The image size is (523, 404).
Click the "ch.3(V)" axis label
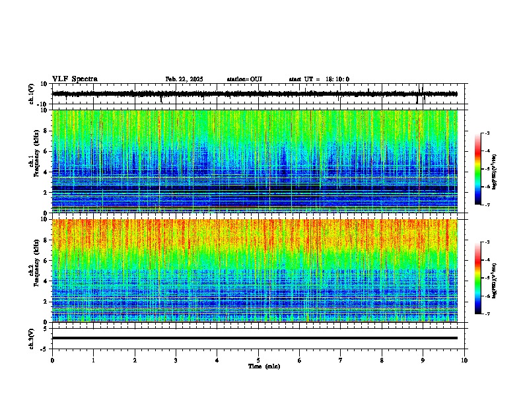(x=32, y=339)
